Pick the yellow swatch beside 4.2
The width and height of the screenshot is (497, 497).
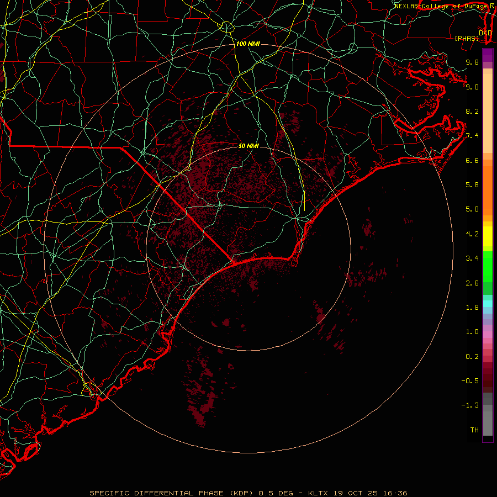click(488, 236)
